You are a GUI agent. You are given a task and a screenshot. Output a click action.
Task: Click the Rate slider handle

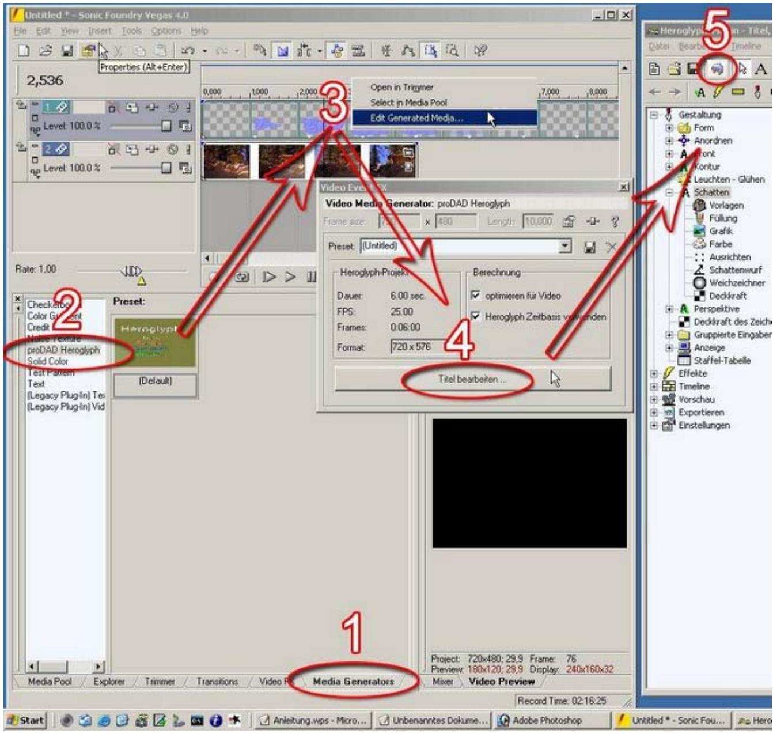[130, 270]
